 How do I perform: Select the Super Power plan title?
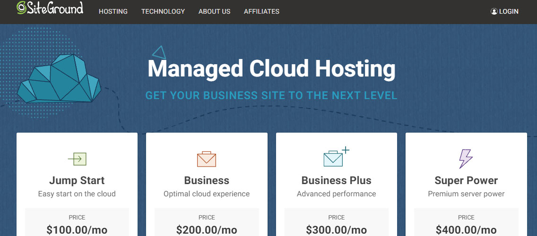click(466, 180)
